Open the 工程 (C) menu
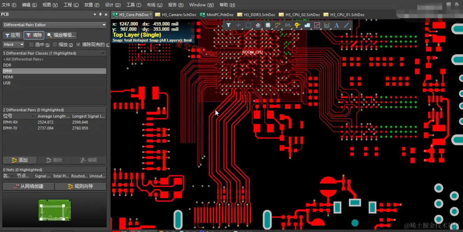Viewport: 463px width, 232px height. [x=71, y=5]
